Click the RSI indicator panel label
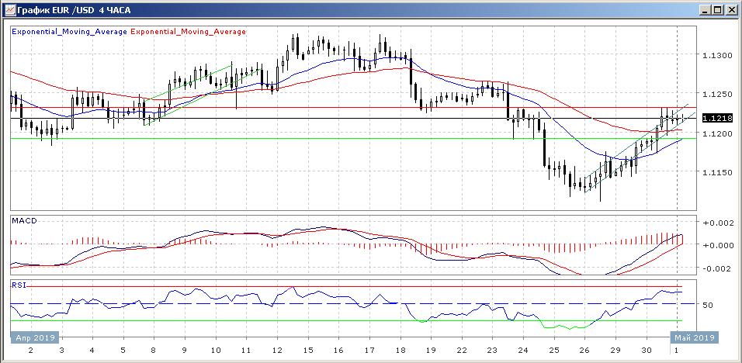Viewport: 742px width, 363px height. [18, 285]
